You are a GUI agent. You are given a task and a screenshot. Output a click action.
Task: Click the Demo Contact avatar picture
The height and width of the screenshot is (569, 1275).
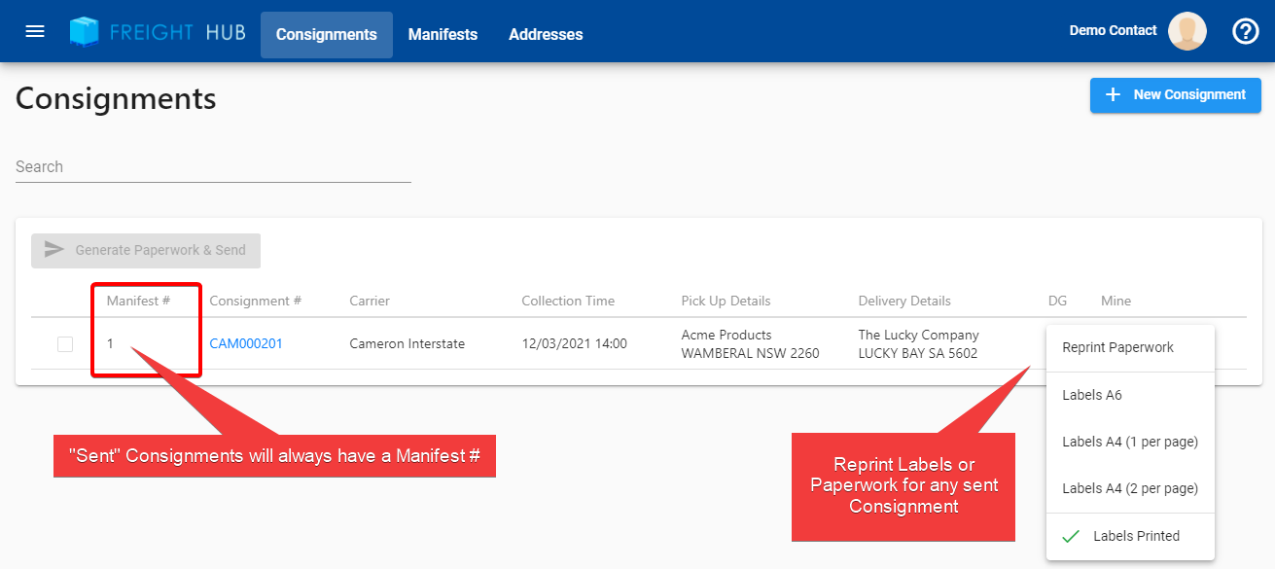tap(1186, 31)
